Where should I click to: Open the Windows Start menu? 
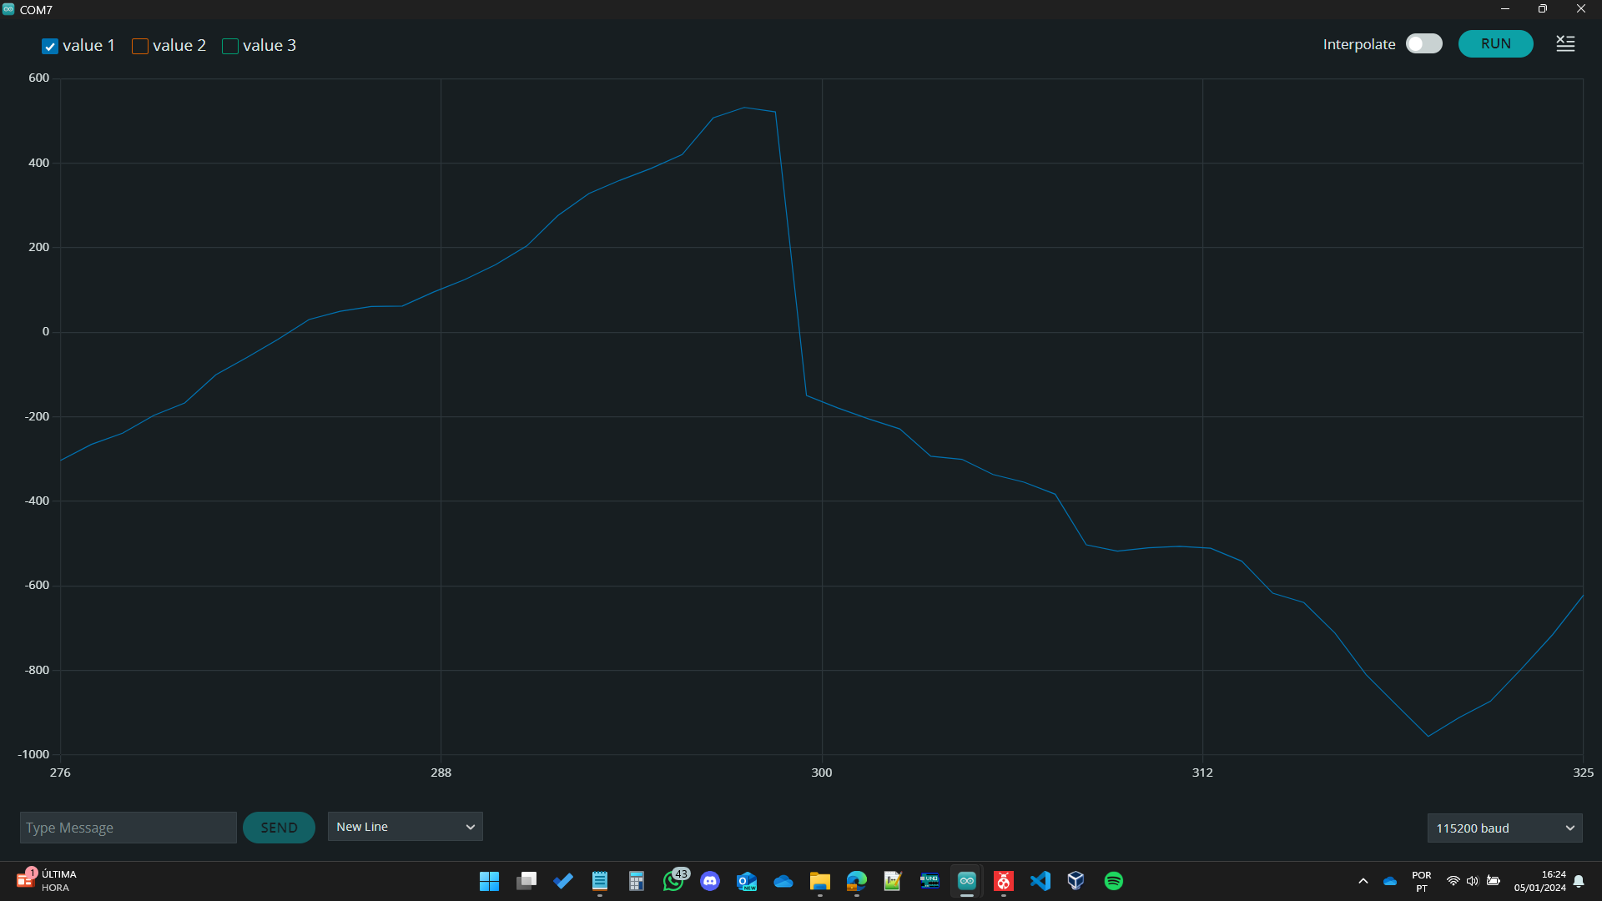489,881
